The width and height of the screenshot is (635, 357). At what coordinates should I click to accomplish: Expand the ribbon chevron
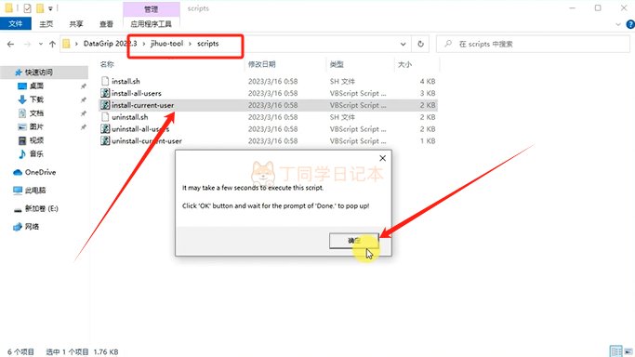pyautogui.click(x=618, y=24)
